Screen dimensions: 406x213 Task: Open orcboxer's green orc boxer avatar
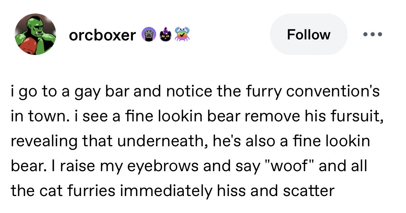click(35, 34)
